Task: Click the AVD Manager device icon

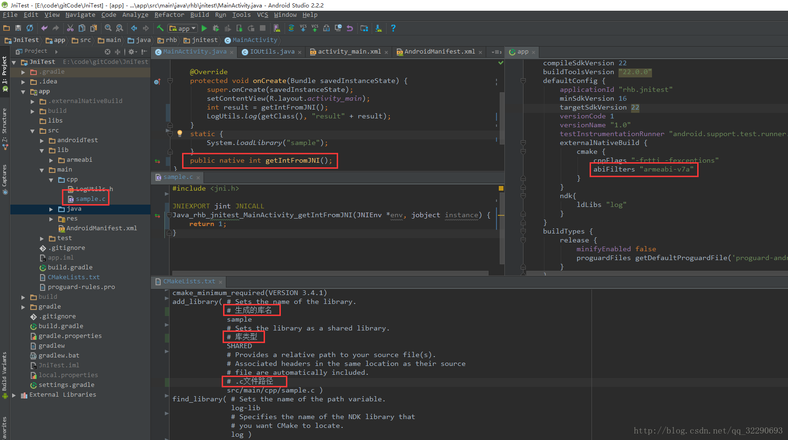Action: point(277,28)
